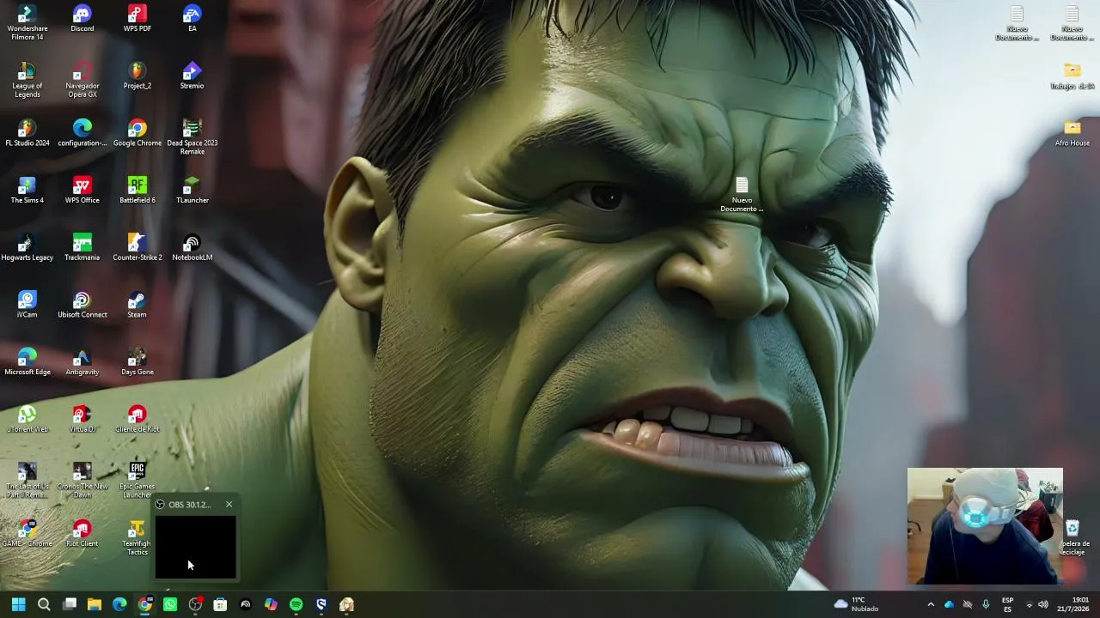
Task: Select the WPS PDF desktop icon
Action: [137, 19]
